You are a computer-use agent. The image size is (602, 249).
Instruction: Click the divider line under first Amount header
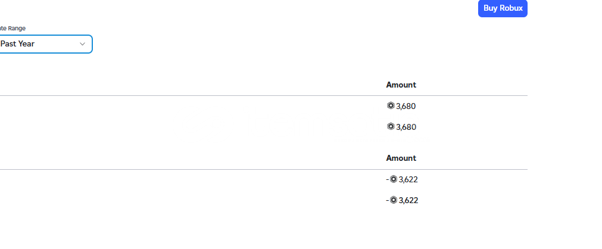click(x=264, y=96)
